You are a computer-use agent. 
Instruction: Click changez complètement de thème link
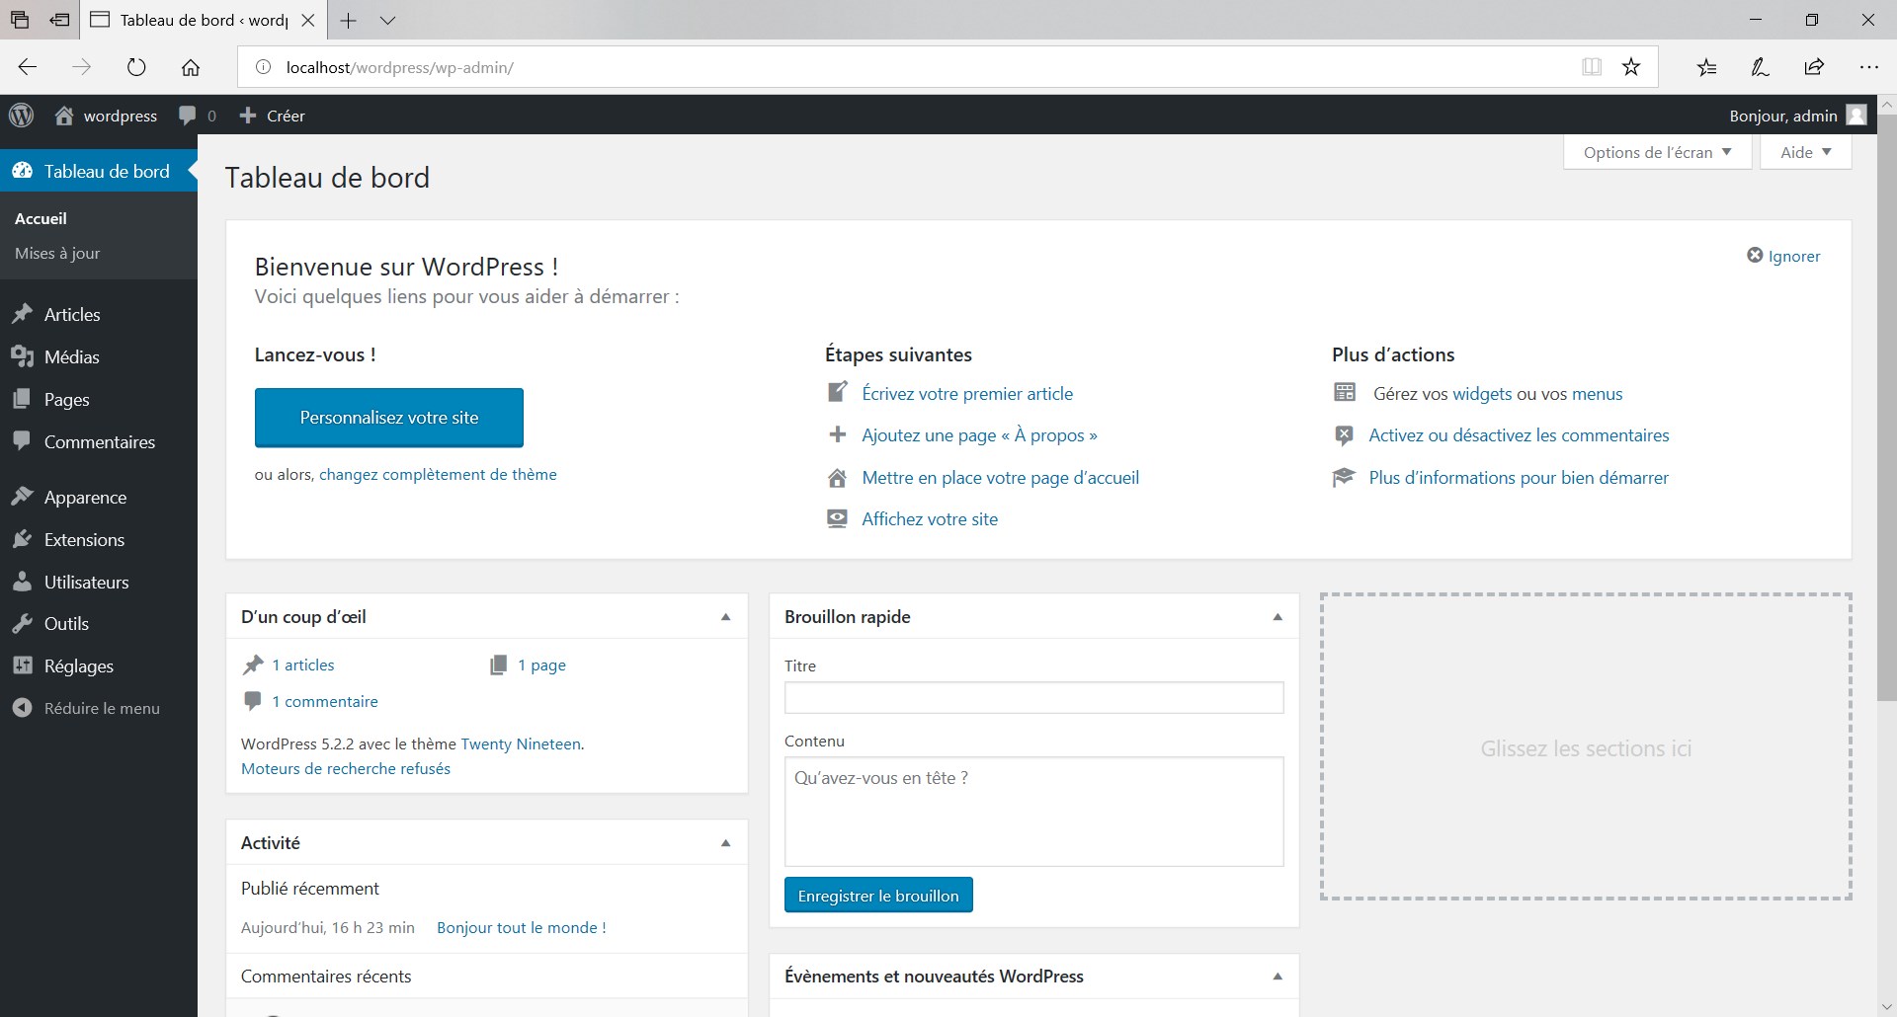tap(438, 474)
